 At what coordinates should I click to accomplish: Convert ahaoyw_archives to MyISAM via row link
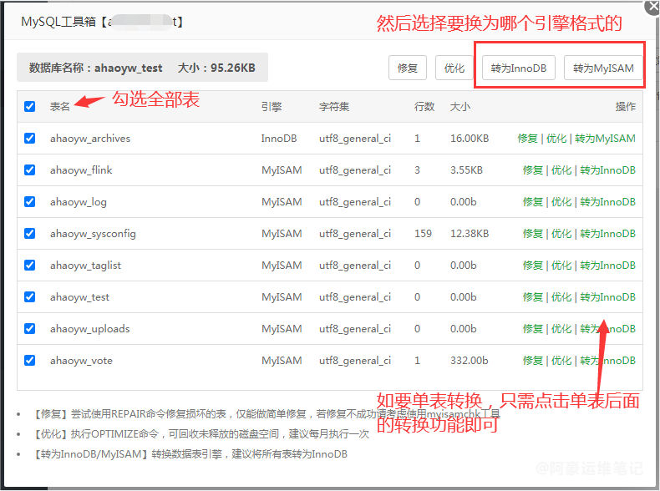click(x=605, y=139)
